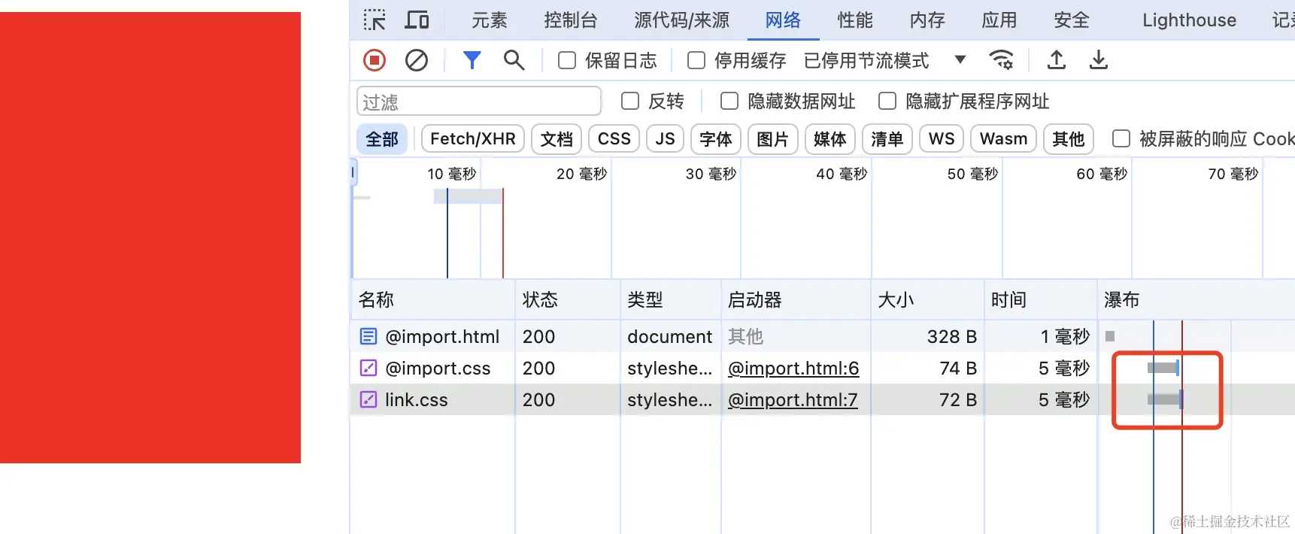Sort by the 时间 column header

click(1041, 299)
